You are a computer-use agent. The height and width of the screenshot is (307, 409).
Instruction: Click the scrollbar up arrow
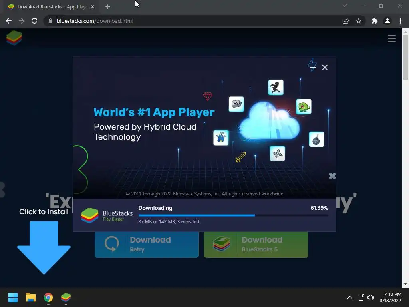405,32
